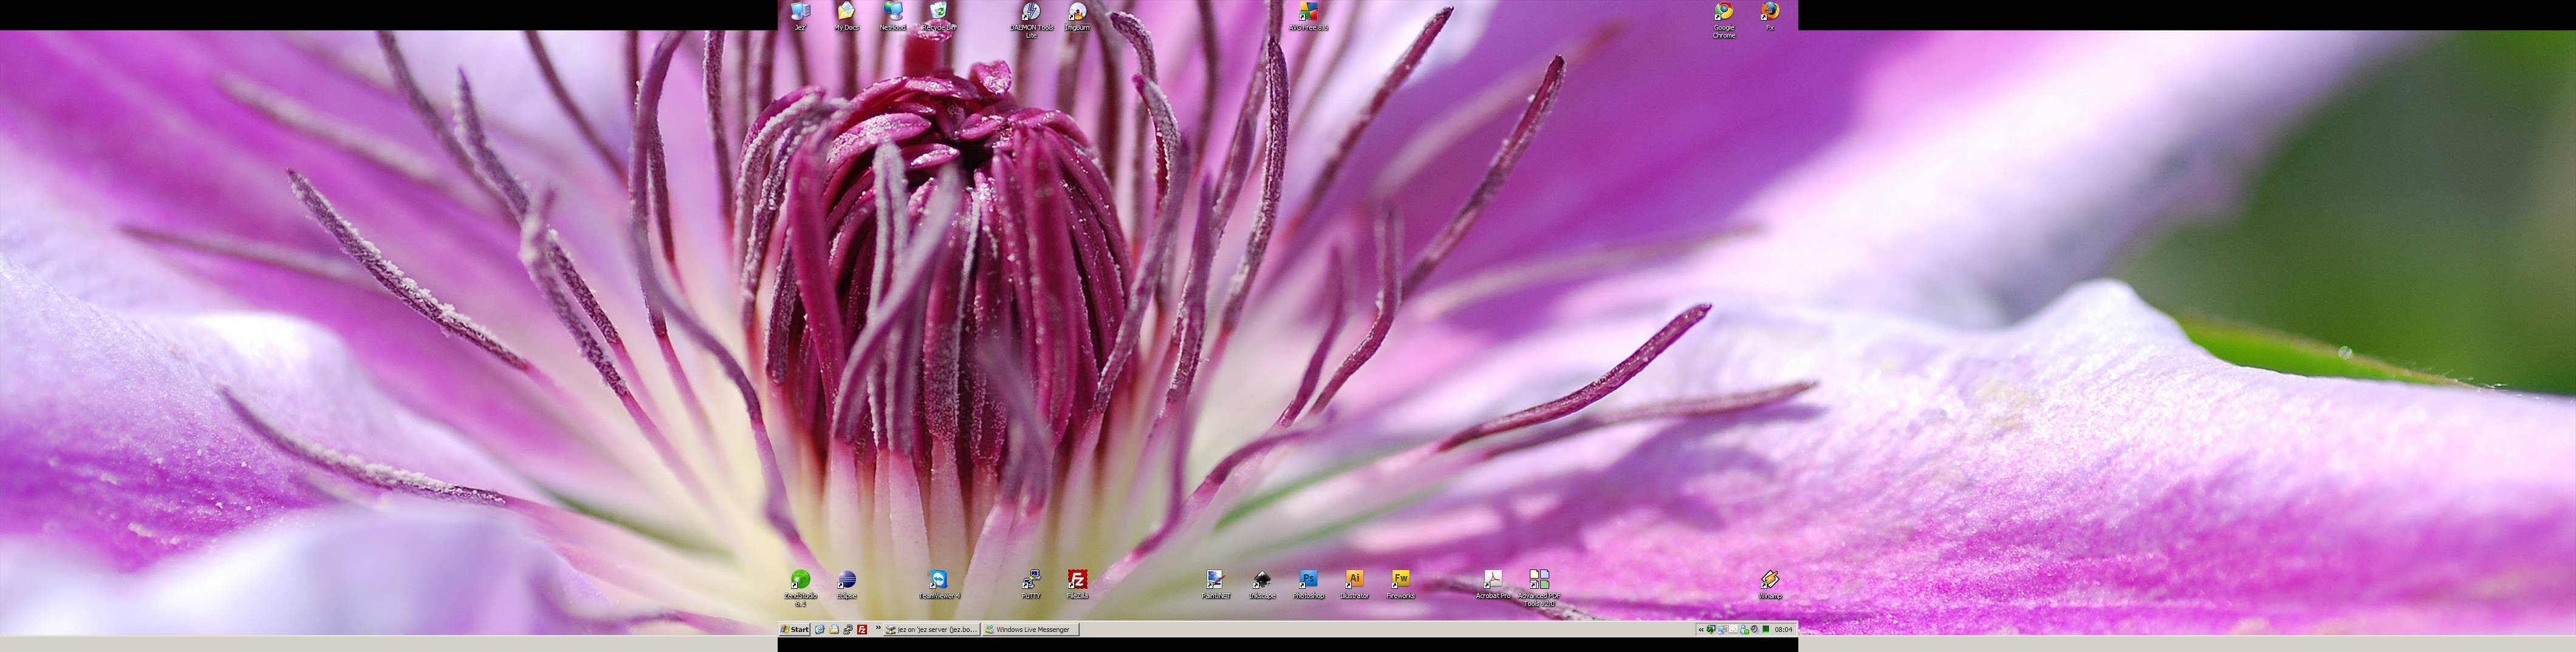This screenshot has height=652, width=2576.
Task: Launch the Fireworks shortcut
Action: coord(1400,584)
